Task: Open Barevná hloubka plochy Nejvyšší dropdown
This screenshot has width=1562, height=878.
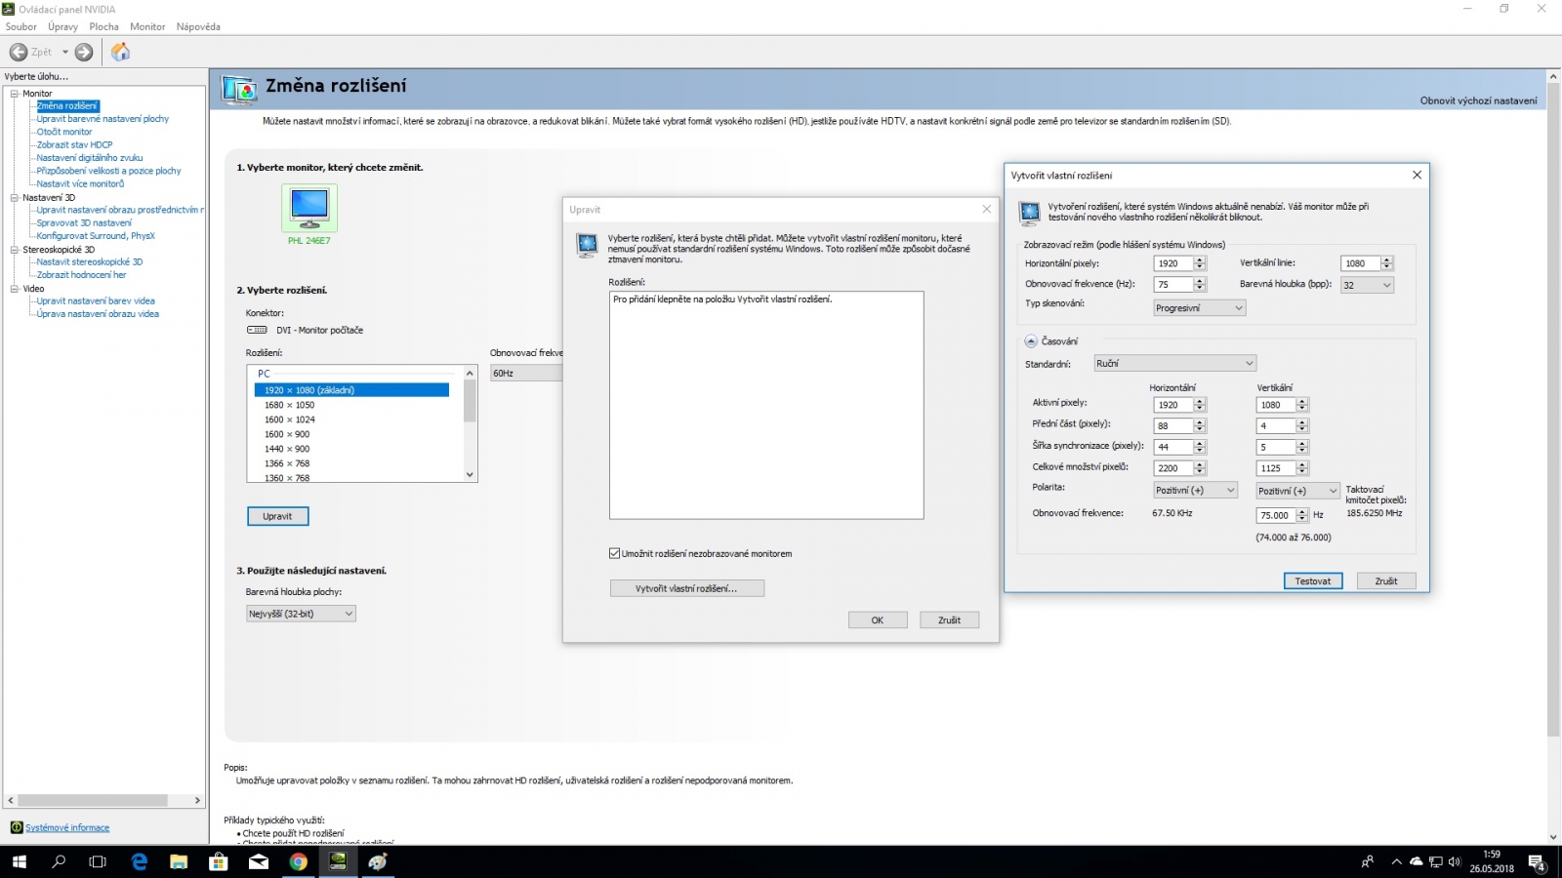Action: pos(301,614)
